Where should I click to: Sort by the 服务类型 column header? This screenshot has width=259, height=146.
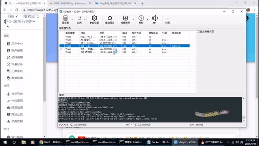(x=70, y=33)
